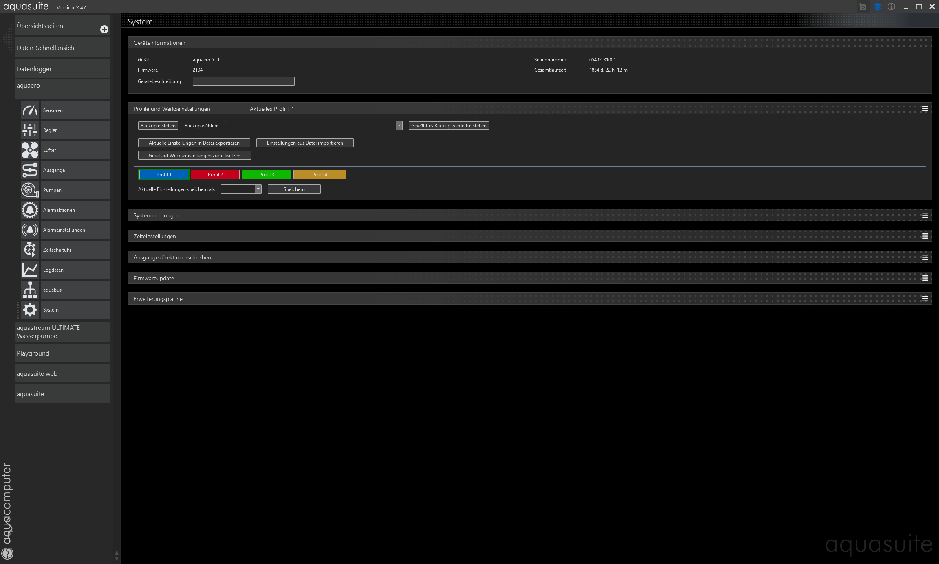
Task: Select the Lüfter fan icon
Action: [30, 150]
